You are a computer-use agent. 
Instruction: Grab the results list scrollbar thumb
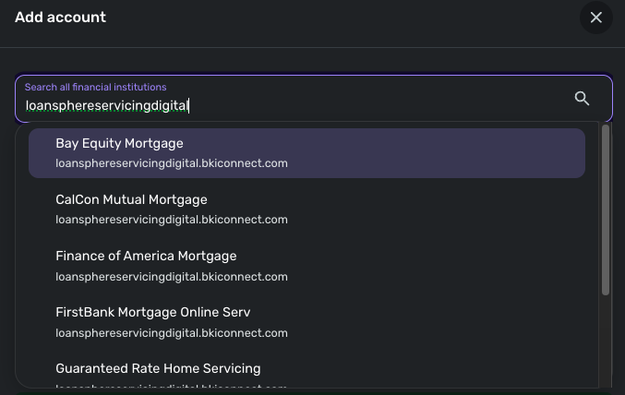click(606, 210)
